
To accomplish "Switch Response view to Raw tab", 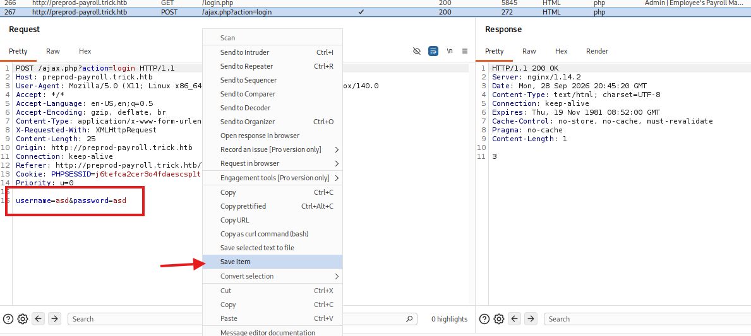I will (529, 51).
